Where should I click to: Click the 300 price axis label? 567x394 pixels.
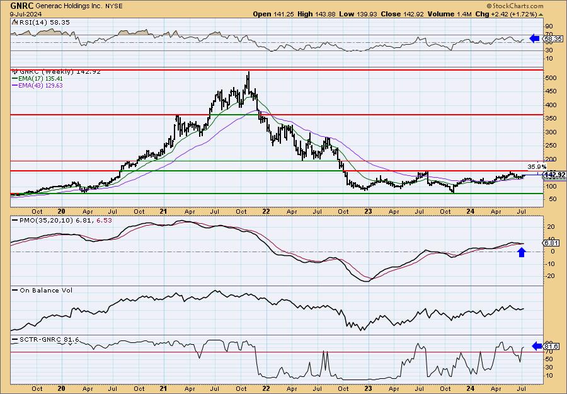[x=551, y=132]
